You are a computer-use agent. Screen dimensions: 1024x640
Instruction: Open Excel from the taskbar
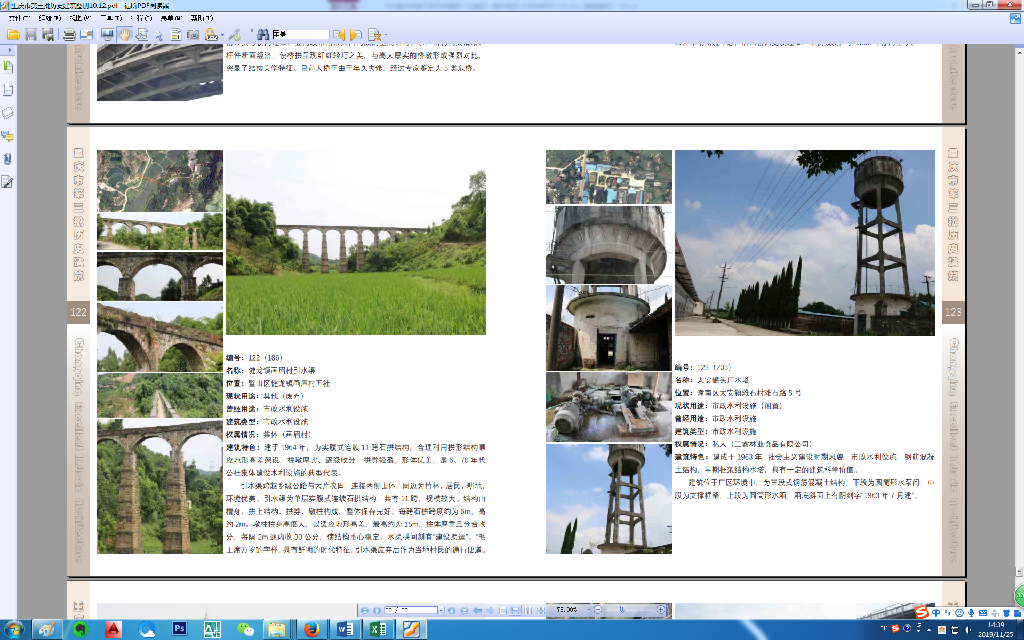[378, 630]
